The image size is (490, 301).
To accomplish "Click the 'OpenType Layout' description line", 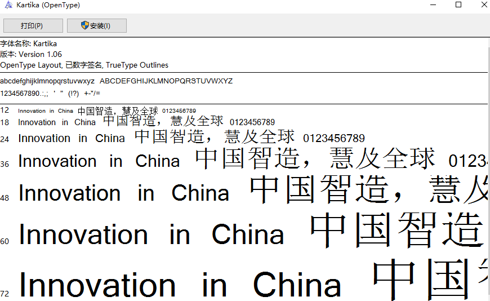I will (x=84, y=65).
